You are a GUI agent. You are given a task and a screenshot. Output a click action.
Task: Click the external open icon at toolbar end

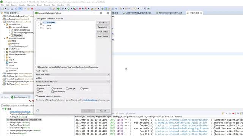(x=148, y=9)
